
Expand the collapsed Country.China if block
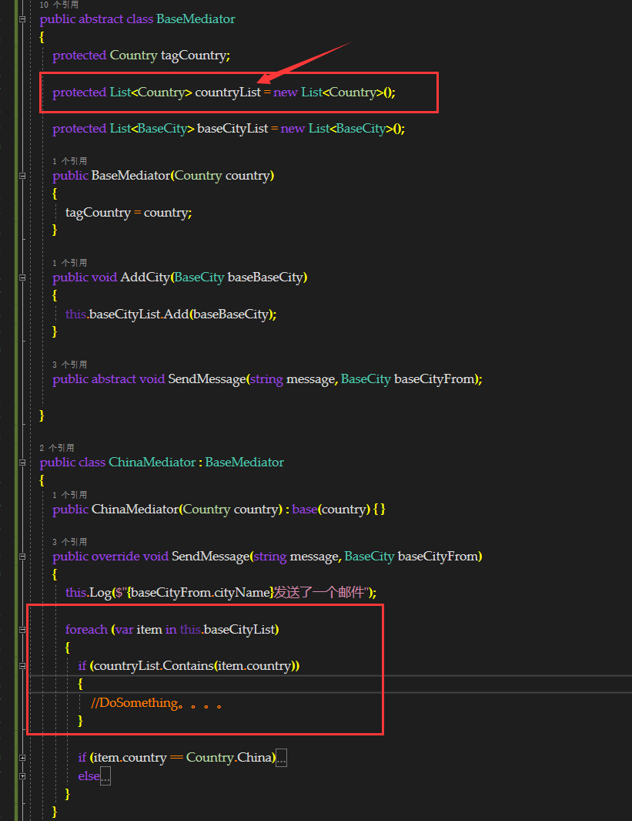pyautogui.click(x=22, y=758)
